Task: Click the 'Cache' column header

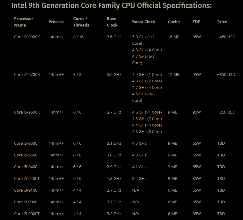Action: click(174, 22)
